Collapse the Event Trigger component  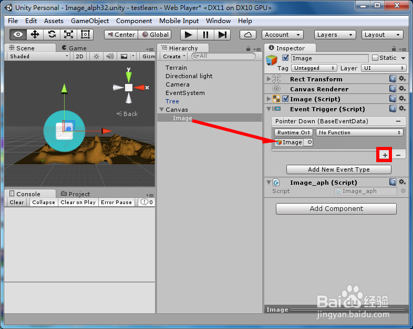pyautogui.click(x=269, y=109)
